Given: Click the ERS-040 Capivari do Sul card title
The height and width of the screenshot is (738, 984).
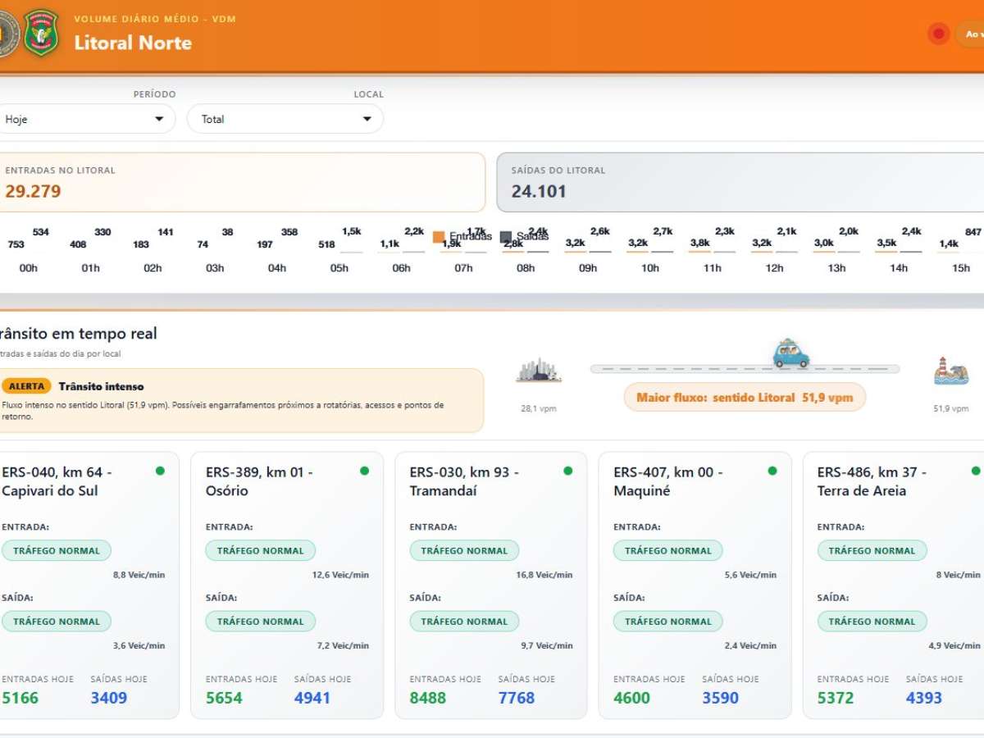Looking at the screenshot, I should pyautogui.click(x=57, y=481).
